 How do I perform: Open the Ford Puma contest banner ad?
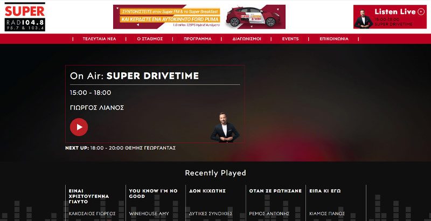(199, 17)
